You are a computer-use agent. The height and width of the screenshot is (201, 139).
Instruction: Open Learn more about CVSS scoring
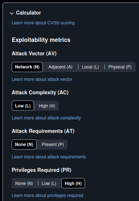click(x=43, y=23)
